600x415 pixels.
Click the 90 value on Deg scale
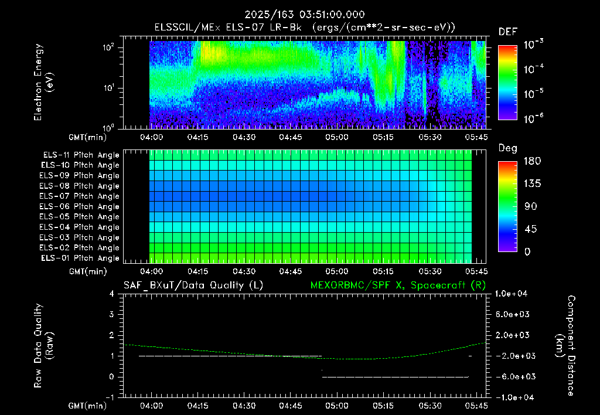(x=531, y=207)
